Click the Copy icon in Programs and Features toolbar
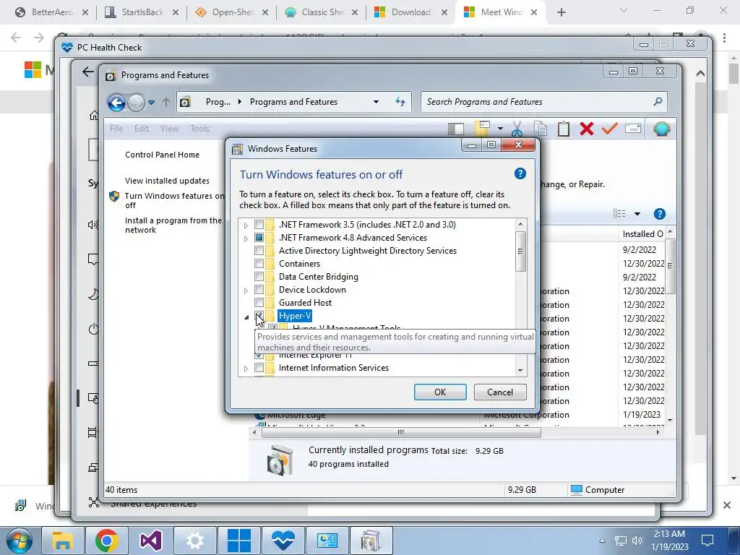740x555 pixels. tap(541, 129)
